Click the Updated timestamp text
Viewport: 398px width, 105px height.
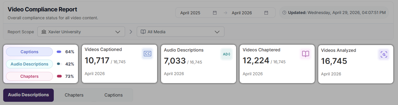(x=337, y=13)
